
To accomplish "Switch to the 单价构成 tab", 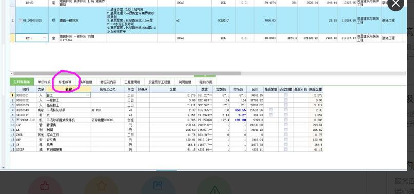I will [x=44, y=82].
